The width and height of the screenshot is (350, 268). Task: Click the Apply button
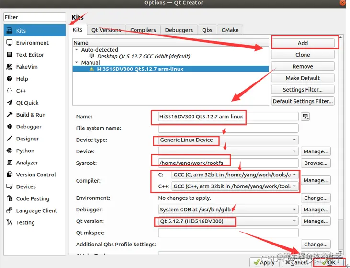coord(264,262)
